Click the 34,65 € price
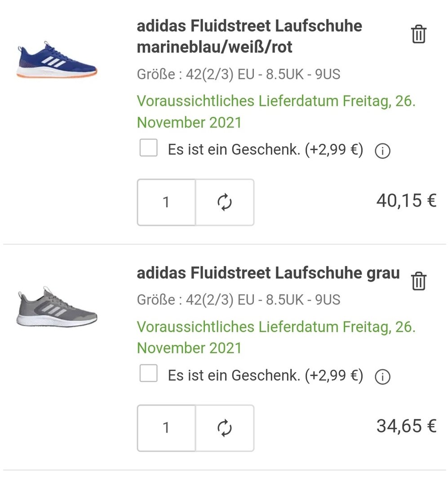 tap(406, 426)
